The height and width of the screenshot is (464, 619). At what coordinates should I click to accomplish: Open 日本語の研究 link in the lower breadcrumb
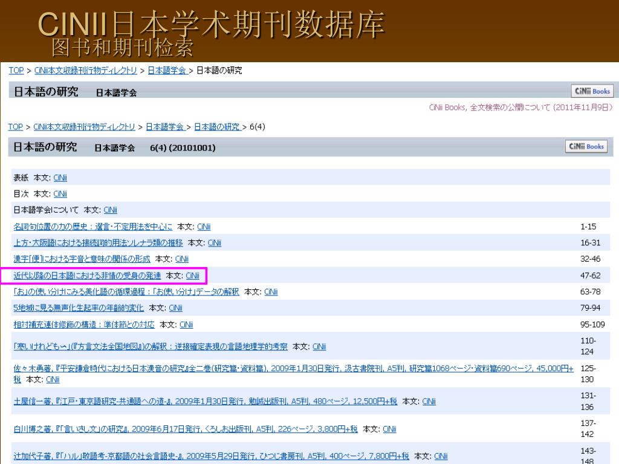217,127
